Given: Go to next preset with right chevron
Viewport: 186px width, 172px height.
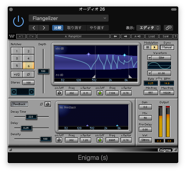Looking at the screenshot, I should (44, 28).
